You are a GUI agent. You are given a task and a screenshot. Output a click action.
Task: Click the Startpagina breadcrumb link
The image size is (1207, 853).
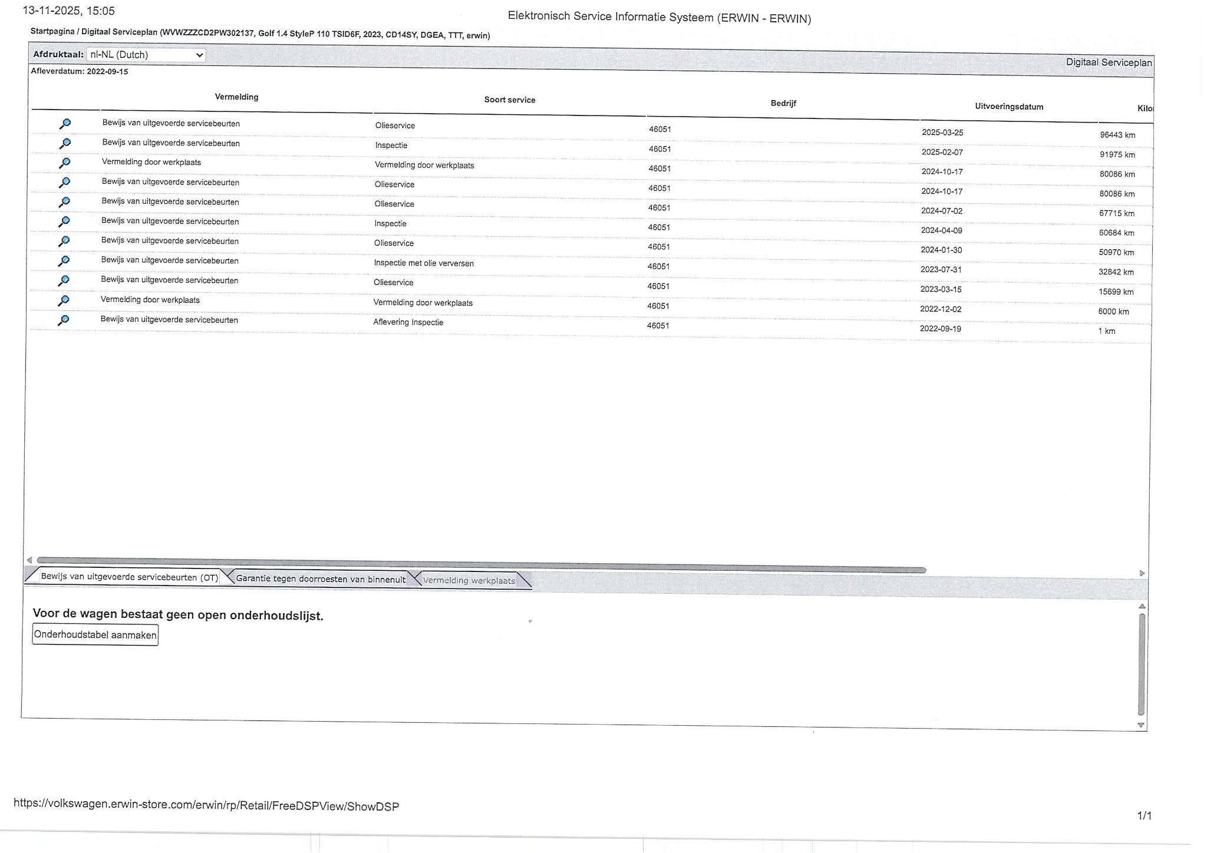click(x=52, y=31)
